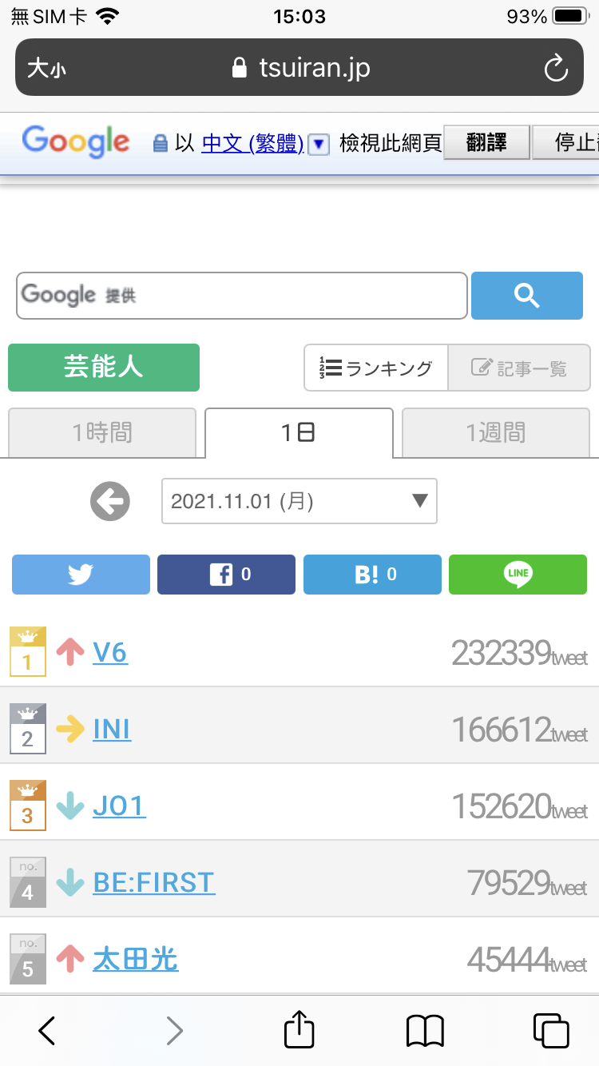Switch to the 記事一覧 view
The height and width of the screenshot is (1066, 599).
point(519,368)
